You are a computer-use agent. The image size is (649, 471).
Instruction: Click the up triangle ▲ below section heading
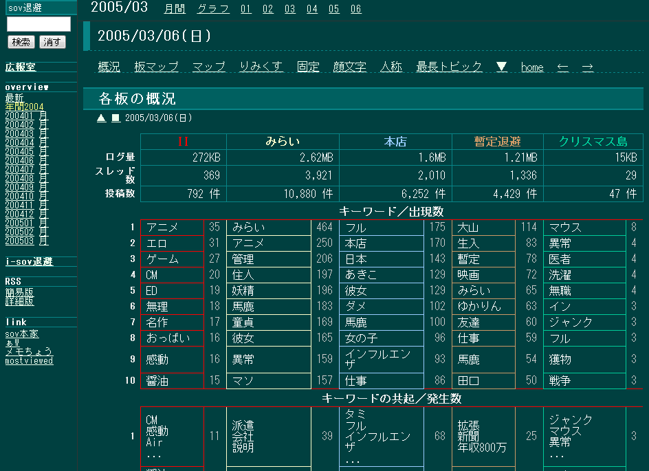[x=102, y=118]
